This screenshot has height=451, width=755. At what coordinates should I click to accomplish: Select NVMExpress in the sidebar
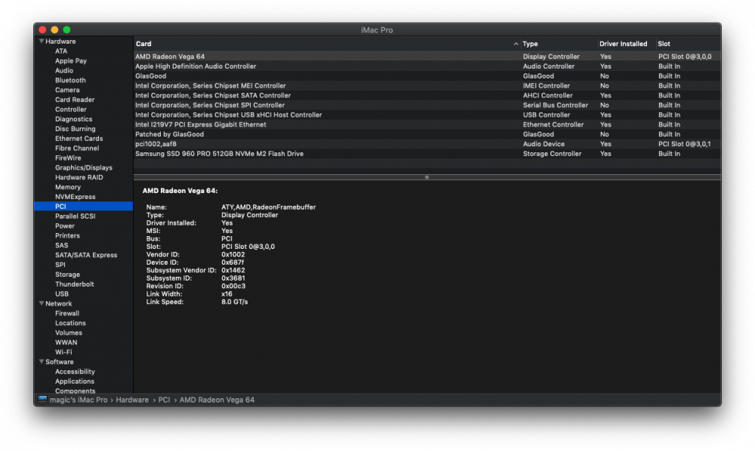click(x=75, y=197)
